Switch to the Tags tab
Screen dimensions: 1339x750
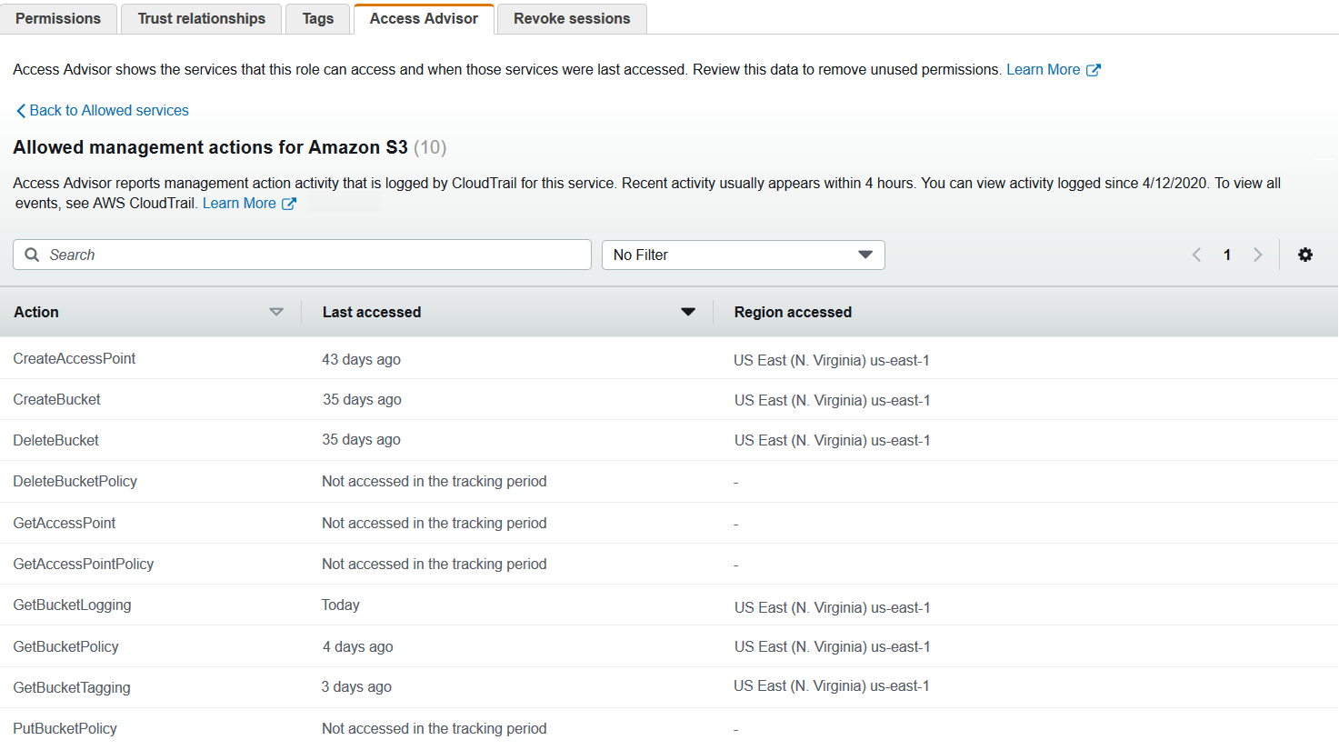[x=317, y=17]
